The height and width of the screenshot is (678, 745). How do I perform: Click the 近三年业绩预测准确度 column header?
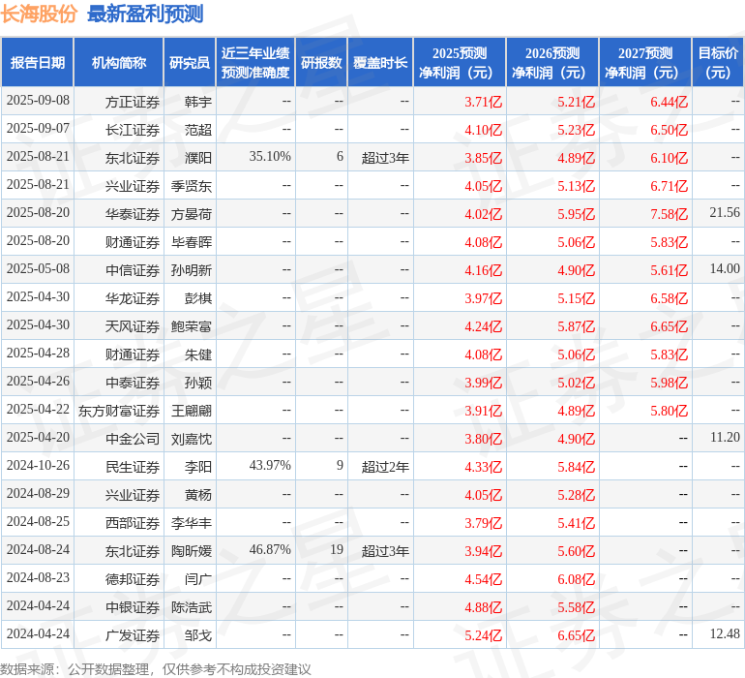255,62
